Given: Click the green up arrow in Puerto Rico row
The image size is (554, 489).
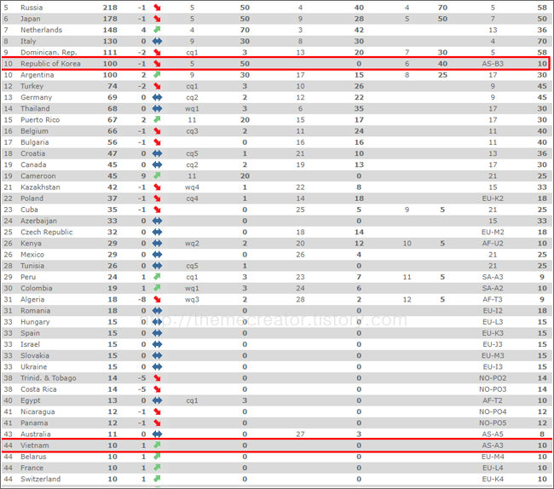Looking at the screenshot, I should 157,119.
